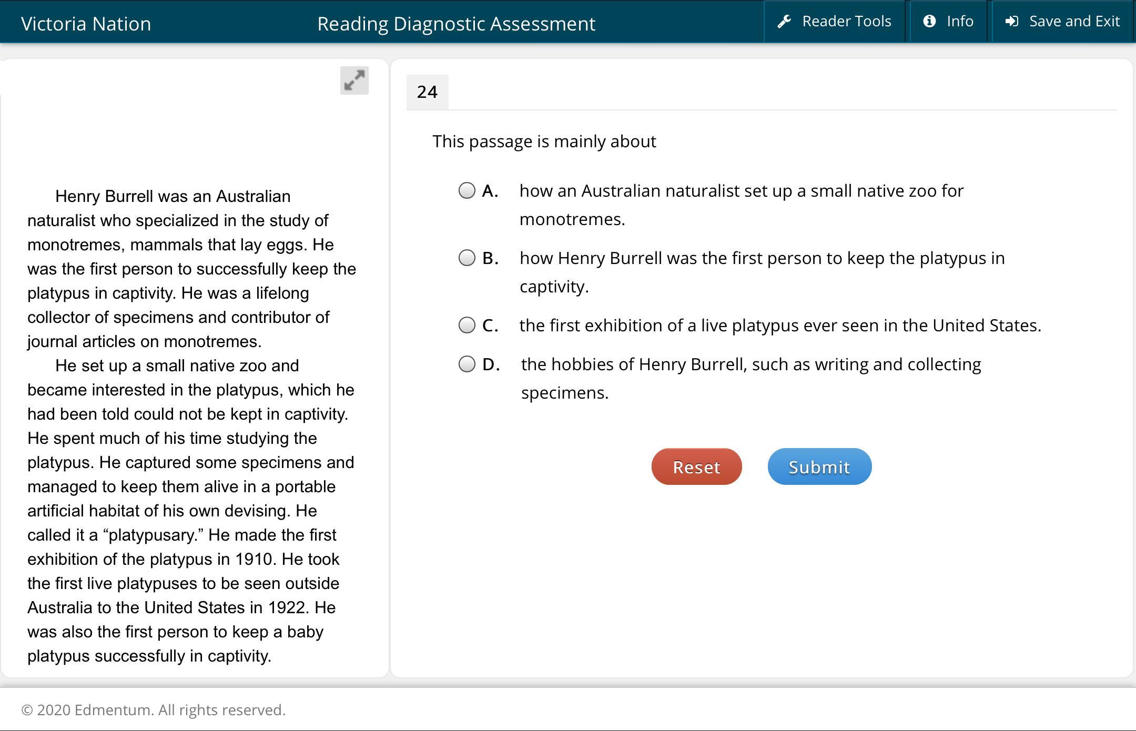Click the Save and Exit text
This screenshot has width=1136, height=731.
point(1074,22)
